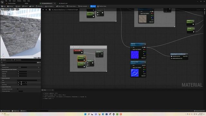Click M_MasterMatDemo1 in the breadcrumb

point(59,10)
